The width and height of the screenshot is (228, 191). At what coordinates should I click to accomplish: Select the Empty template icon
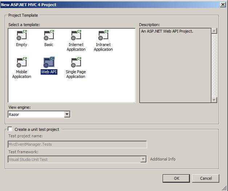click(x=21, y=36)
